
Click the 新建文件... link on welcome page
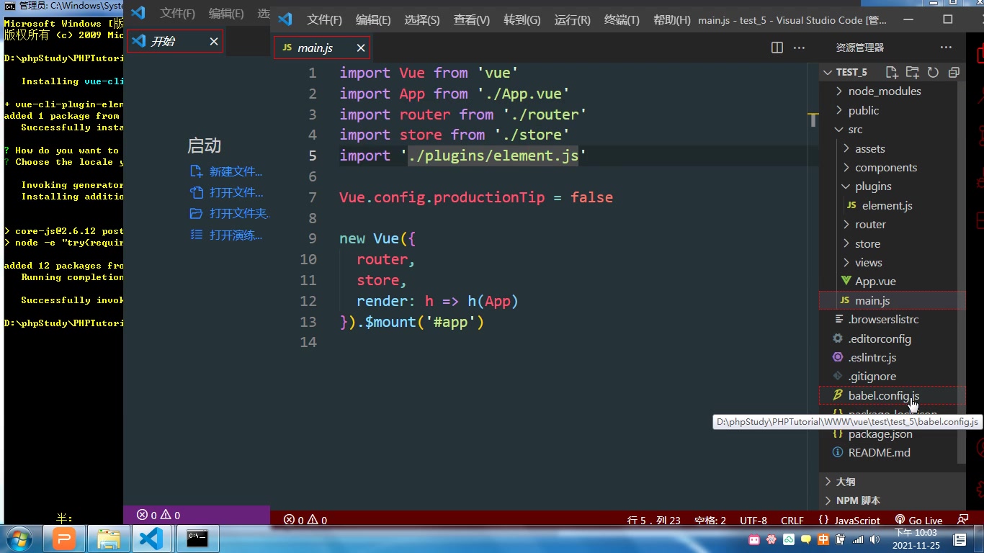236,171
